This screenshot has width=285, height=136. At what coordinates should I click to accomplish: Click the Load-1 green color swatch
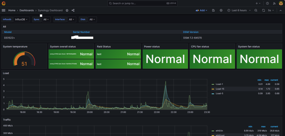213,84
